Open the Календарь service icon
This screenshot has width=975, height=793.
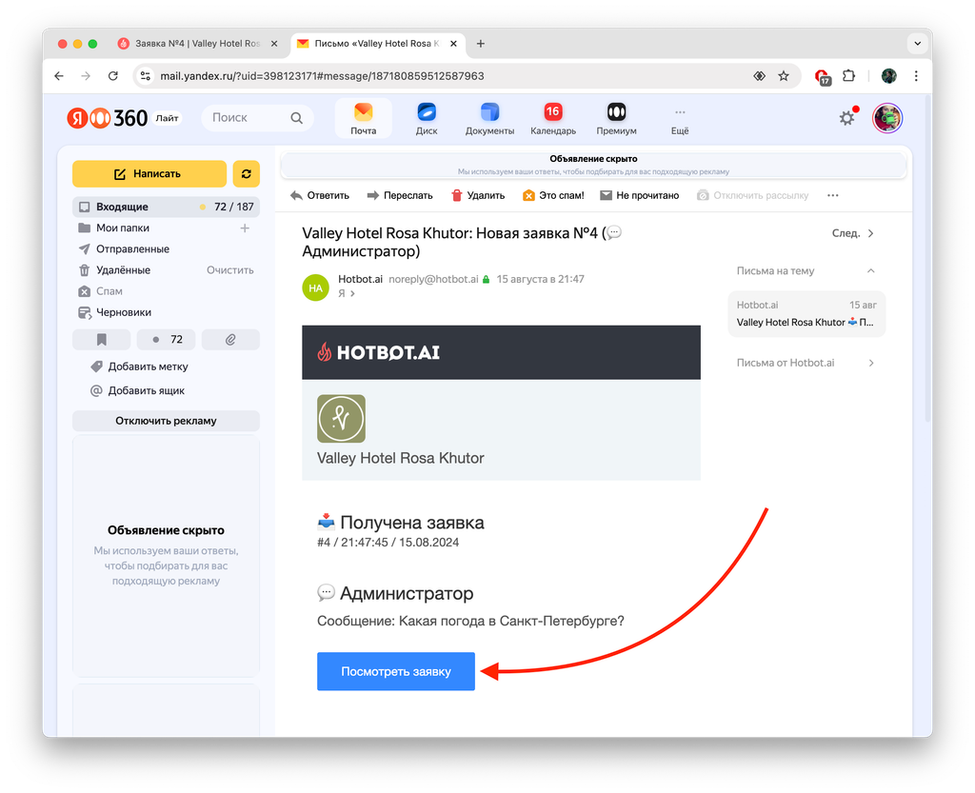coord(553,119)
